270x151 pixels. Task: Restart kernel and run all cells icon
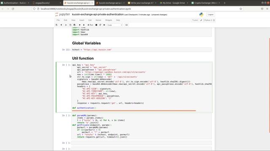(x=104, y=25)
